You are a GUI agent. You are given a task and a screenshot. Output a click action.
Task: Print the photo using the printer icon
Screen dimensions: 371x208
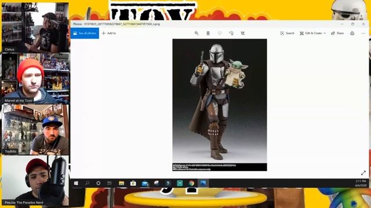point(352,34)
